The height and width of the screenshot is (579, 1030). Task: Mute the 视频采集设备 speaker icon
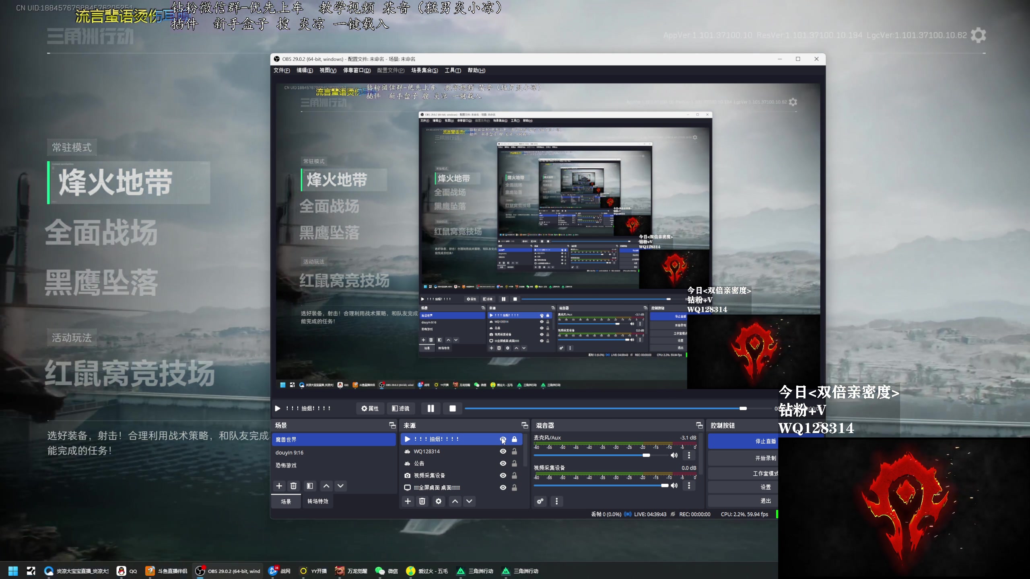(x=674, y=485)
